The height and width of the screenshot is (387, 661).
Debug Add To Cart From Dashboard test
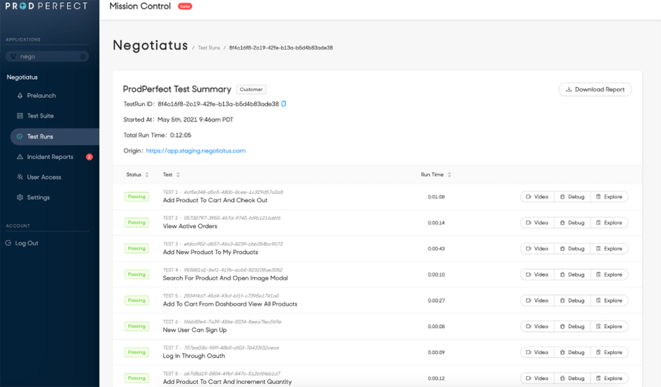572,301
